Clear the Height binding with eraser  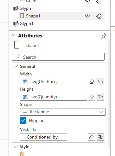pos(92,97)
